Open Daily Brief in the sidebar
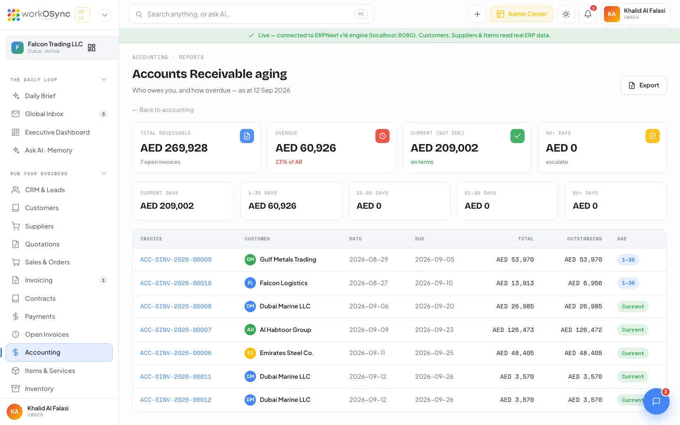The image size is (680, 425). [59, 96]
